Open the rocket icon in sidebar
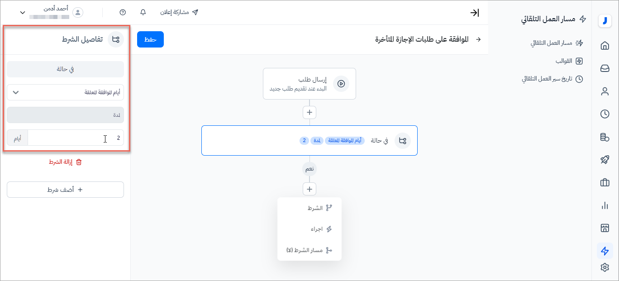The image size is (619, 281). 605,160
